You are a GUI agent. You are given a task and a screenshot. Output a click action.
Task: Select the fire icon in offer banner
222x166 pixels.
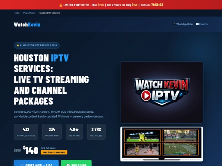click(x=61, y=5)
